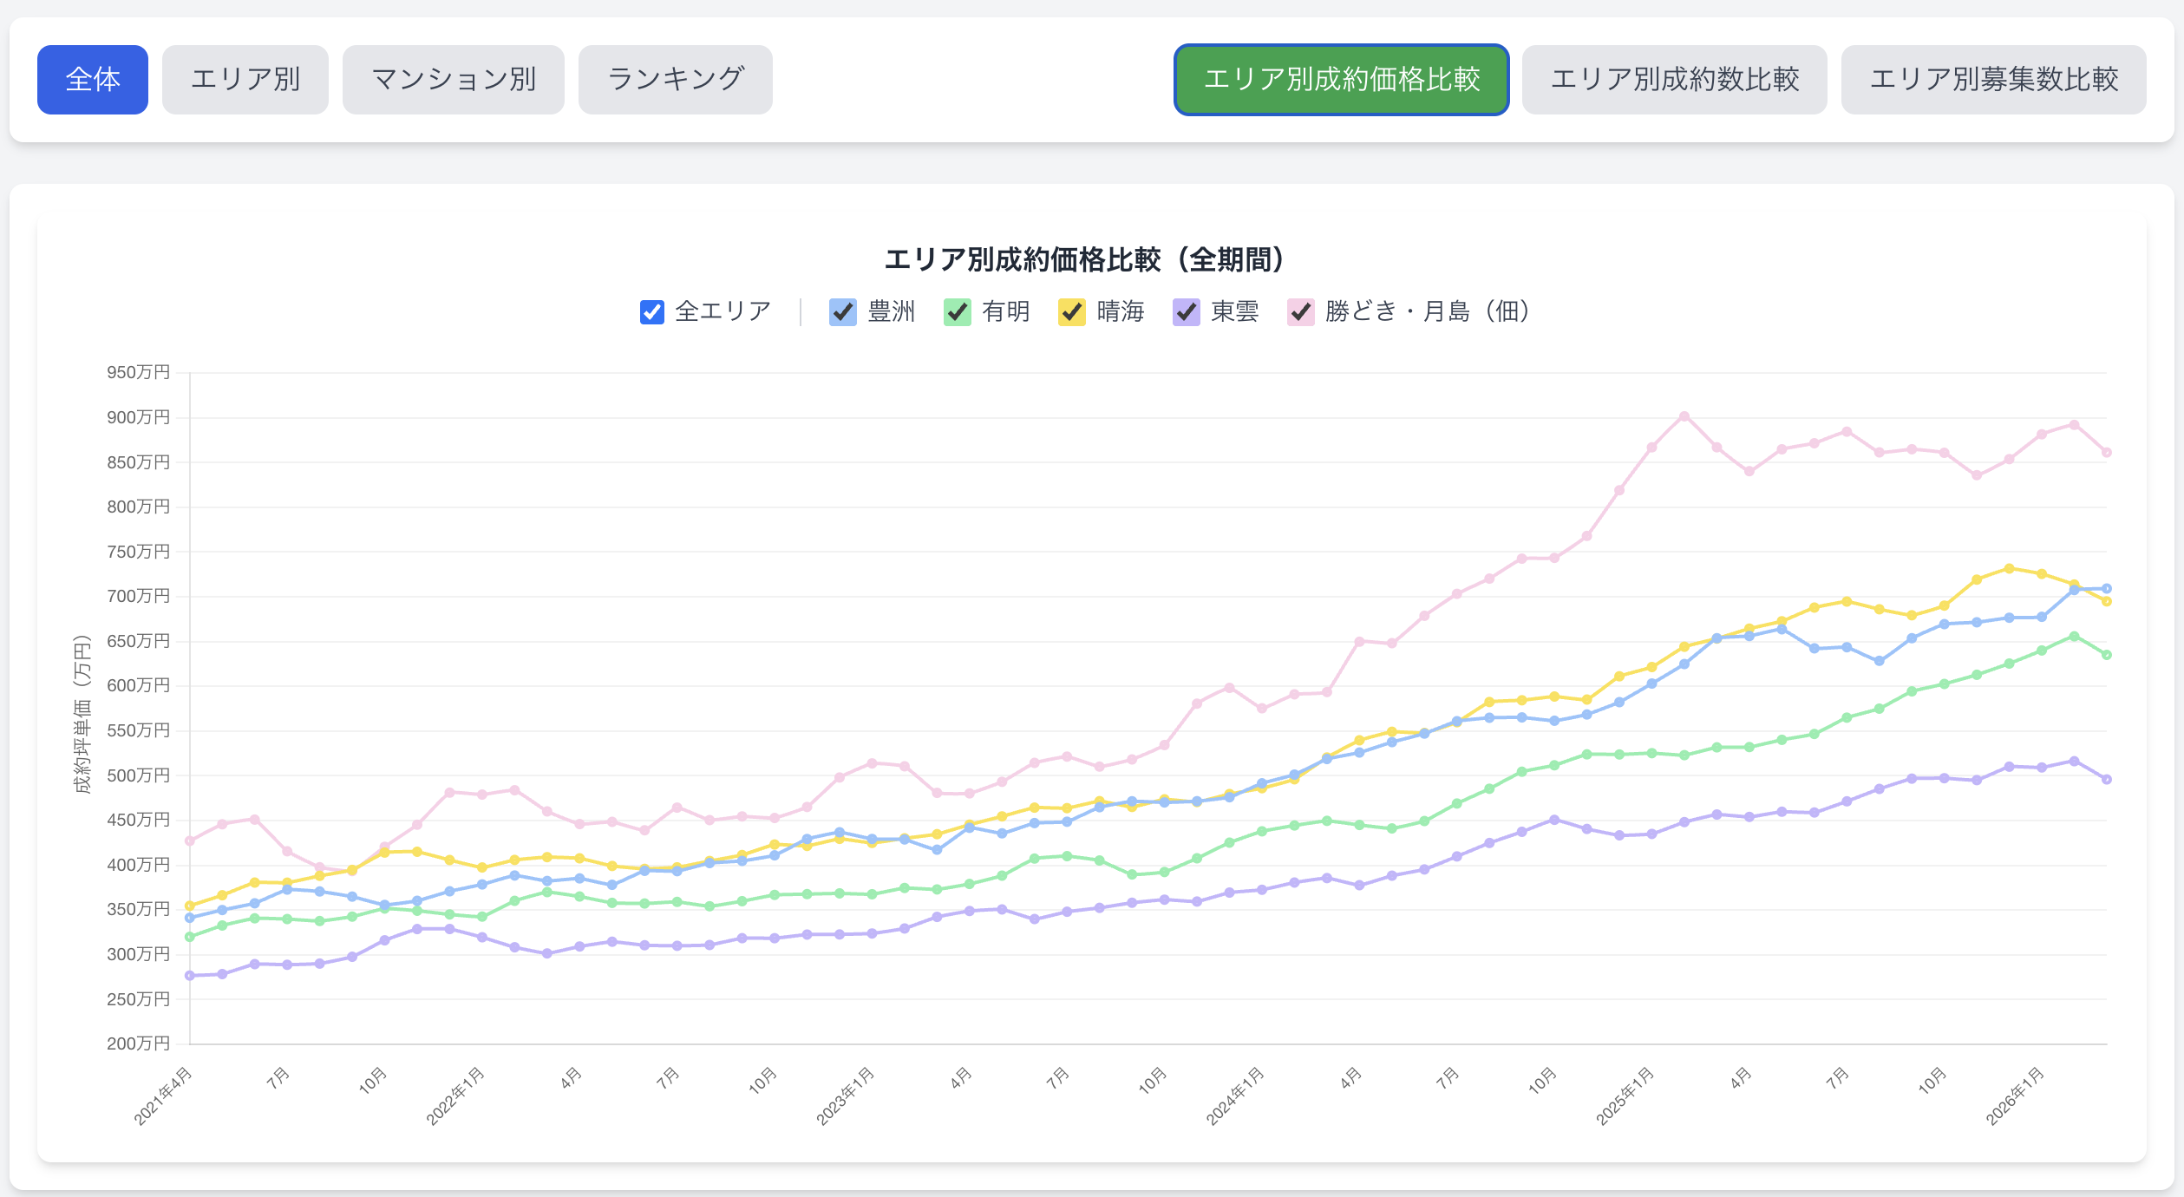Uncheck the 全エリア checkbox
This screenshot has height=1197, width=2184.
(x=652, y=311)
